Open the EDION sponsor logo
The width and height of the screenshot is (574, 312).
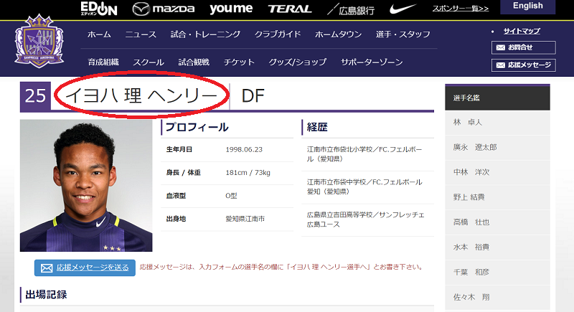click(99, 9)
